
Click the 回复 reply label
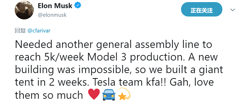20,30
